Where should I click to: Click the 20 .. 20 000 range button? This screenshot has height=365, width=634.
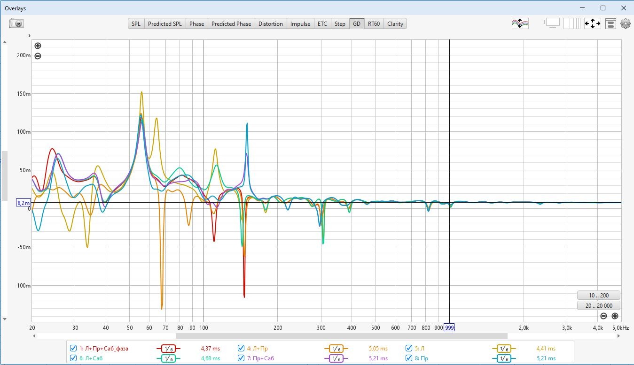(598, 306)
